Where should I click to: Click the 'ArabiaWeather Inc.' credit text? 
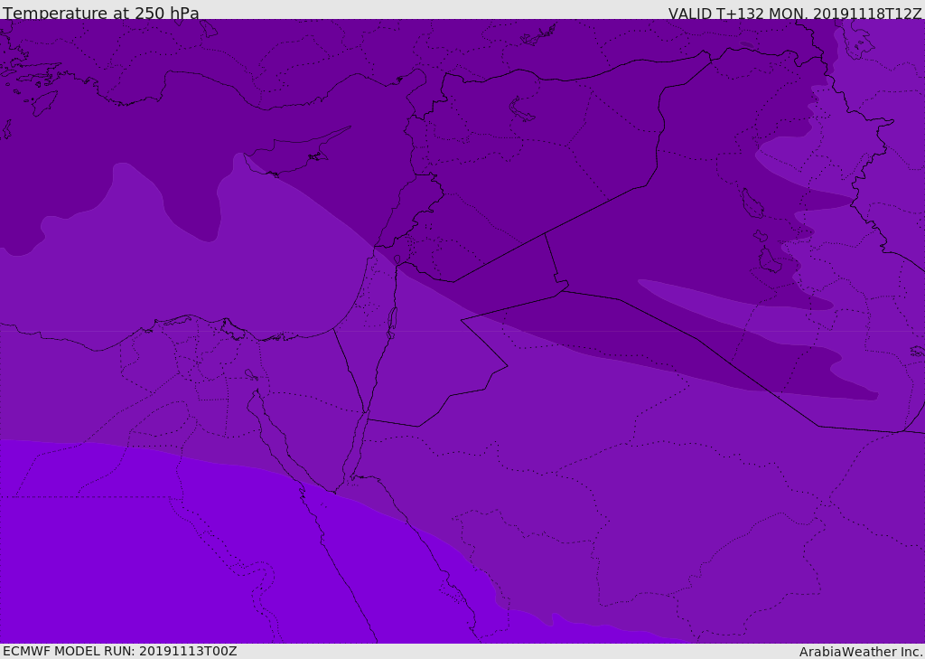(861, 652)
